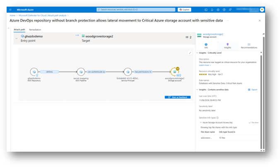Image resolution: width=280 pixels, height=167 pixels.
Task: Click the ghazdodemo entry point name
Action: 34,36
